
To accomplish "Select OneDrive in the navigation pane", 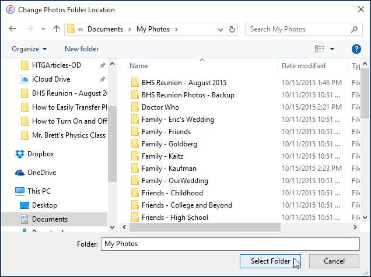I will click(41, 172).
